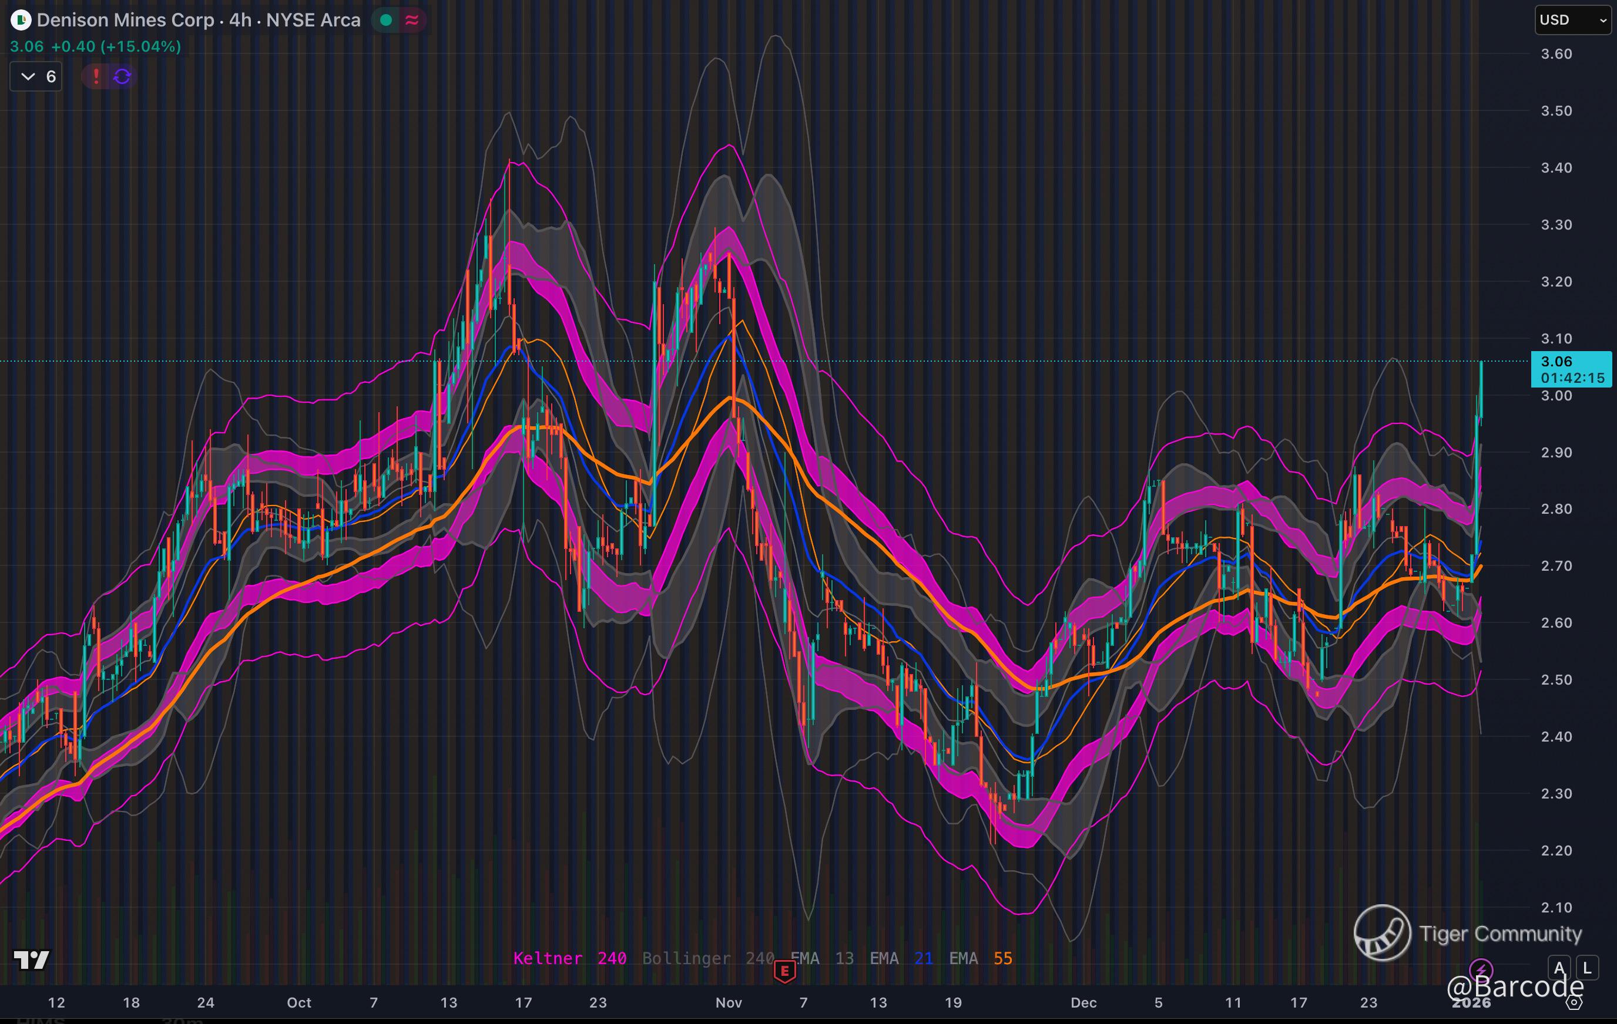1617x1024 pixels.
Task: Click Keltner 240 indicator label
Action: pos(569,958)
